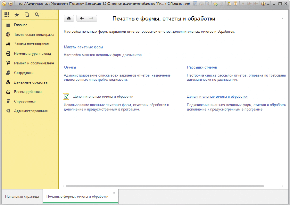Screen dimensions: 290x205
Task: Open Денежные средства section
Action: coord(31,82)
